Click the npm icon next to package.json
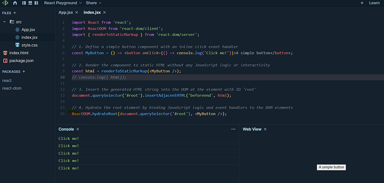This screenshot has width=384, height=183. point(5,61)
